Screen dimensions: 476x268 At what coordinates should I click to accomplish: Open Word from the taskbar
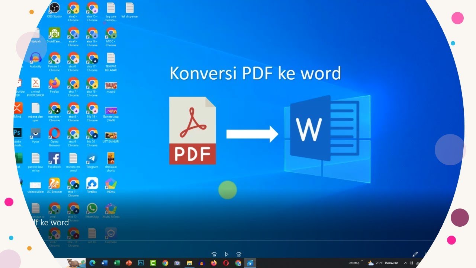click(x=104, y=263)
